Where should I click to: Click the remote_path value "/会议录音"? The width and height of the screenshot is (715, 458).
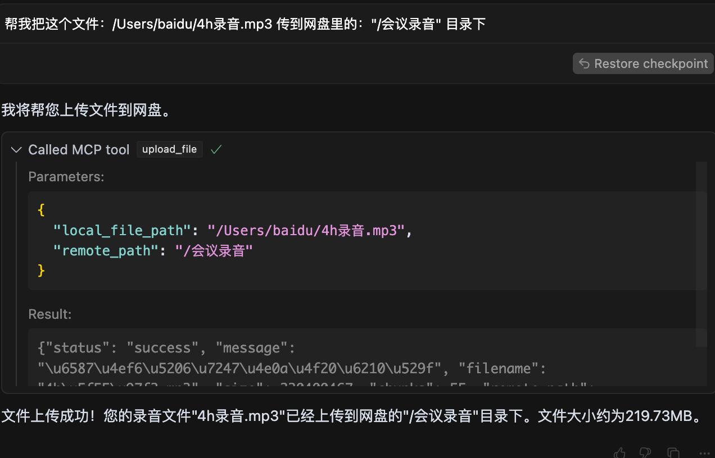click(x=214, y=250)
